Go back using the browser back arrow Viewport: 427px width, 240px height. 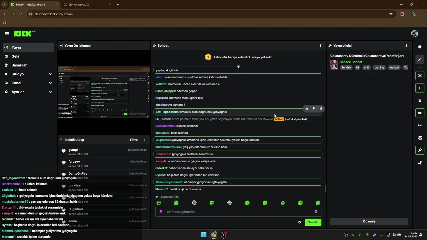(5, 14)
